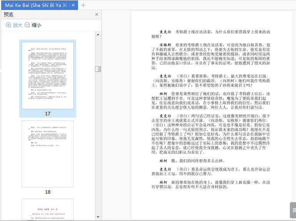Click the 缩小 zoom-out magnifier icon
The width and height of the screenshot is (296, 221).
pyautogui.click(x=27, y=25)
